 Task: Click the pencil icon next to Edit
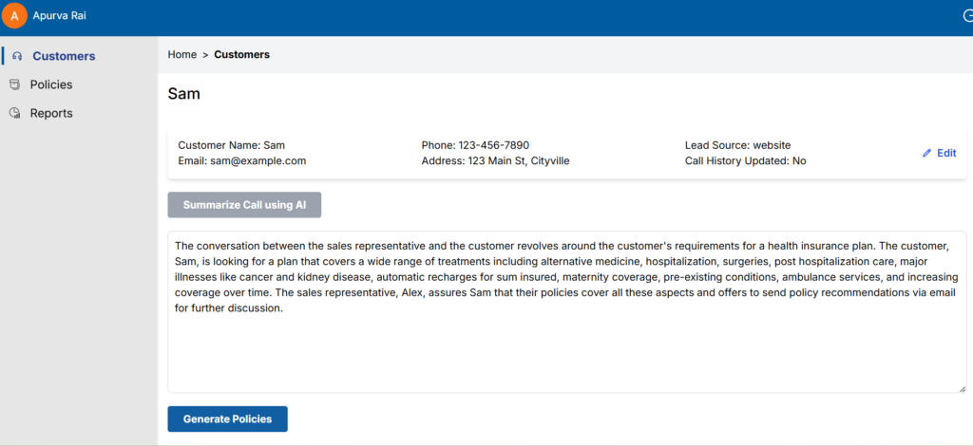[x=926, y=153]
